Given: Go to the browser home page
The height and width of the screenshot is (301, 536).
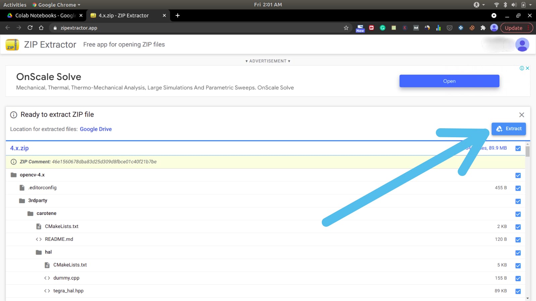Looking at the screenshot, I should tap(41, 28).
